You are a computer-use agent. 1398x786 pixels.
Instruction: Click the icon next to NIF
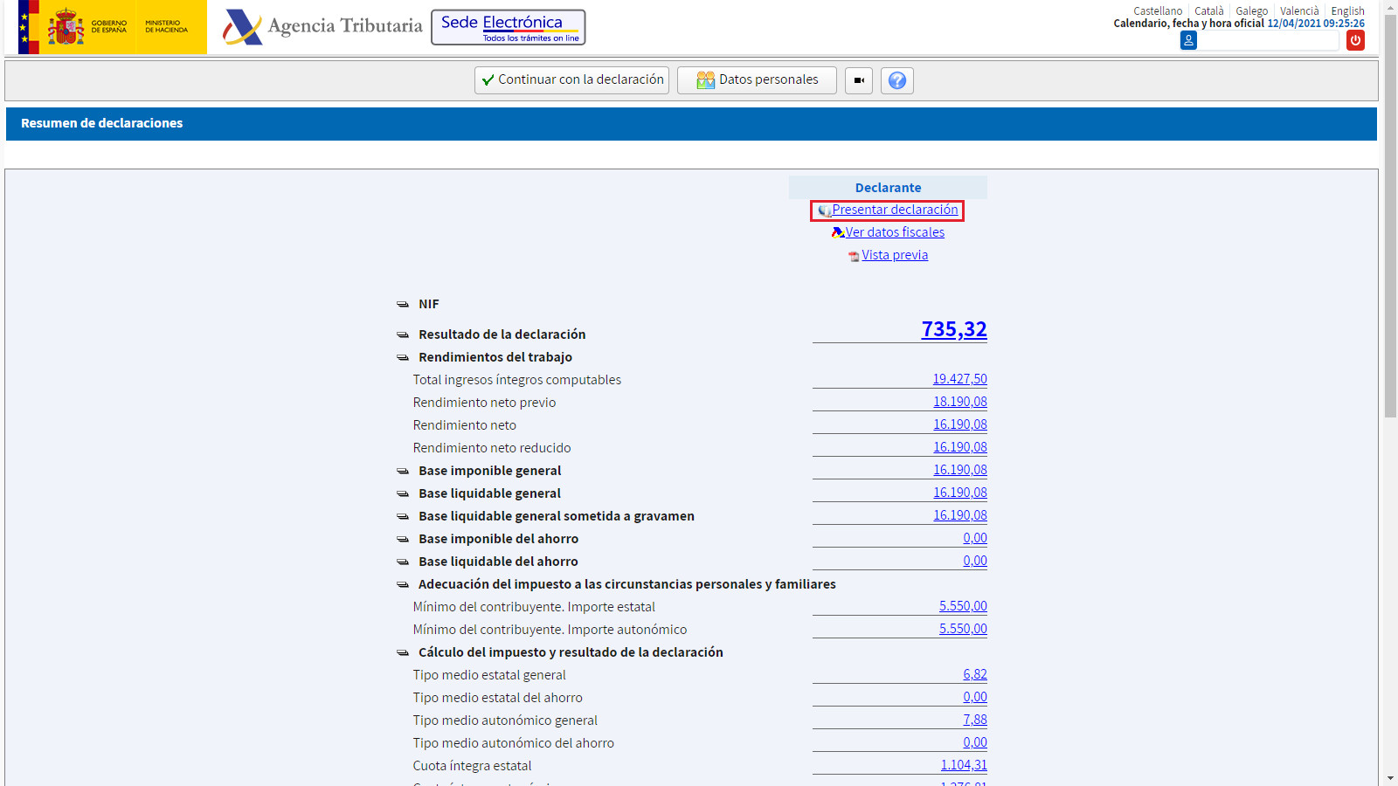click(403, 305)
